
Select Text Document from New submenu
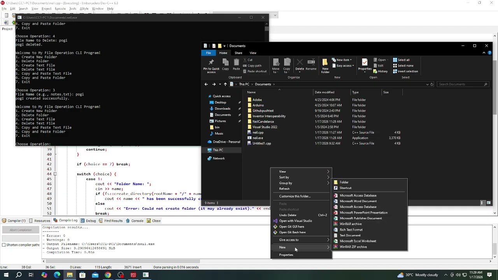(x=369, y=235)
